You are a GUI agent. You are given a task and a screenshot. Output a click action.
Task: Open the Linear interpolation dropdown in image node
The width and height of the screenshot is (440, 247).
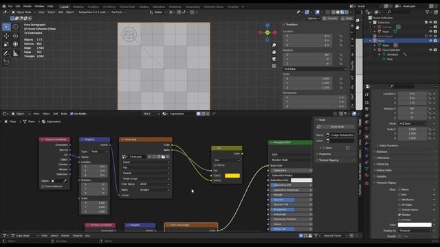[146, 162]
